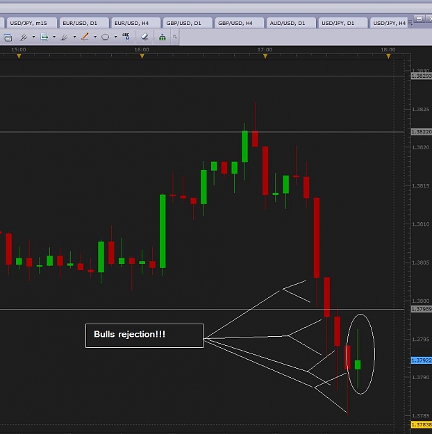Click the 1.3825 price axis value
The height and width of the screenshot is (434, 432).
[x=421, y=110]
